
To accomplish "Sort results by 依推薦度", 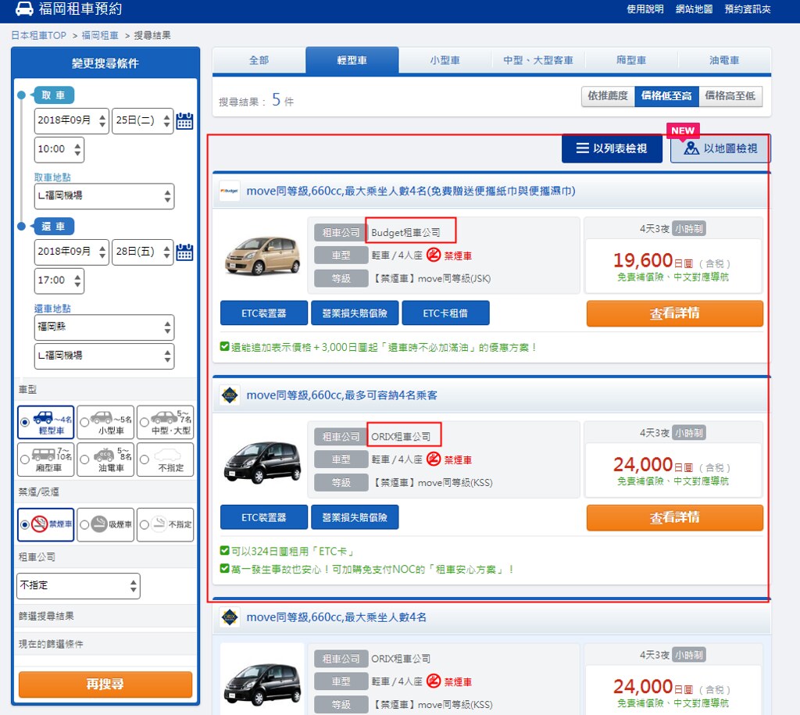I will click(x=608, y=96).
